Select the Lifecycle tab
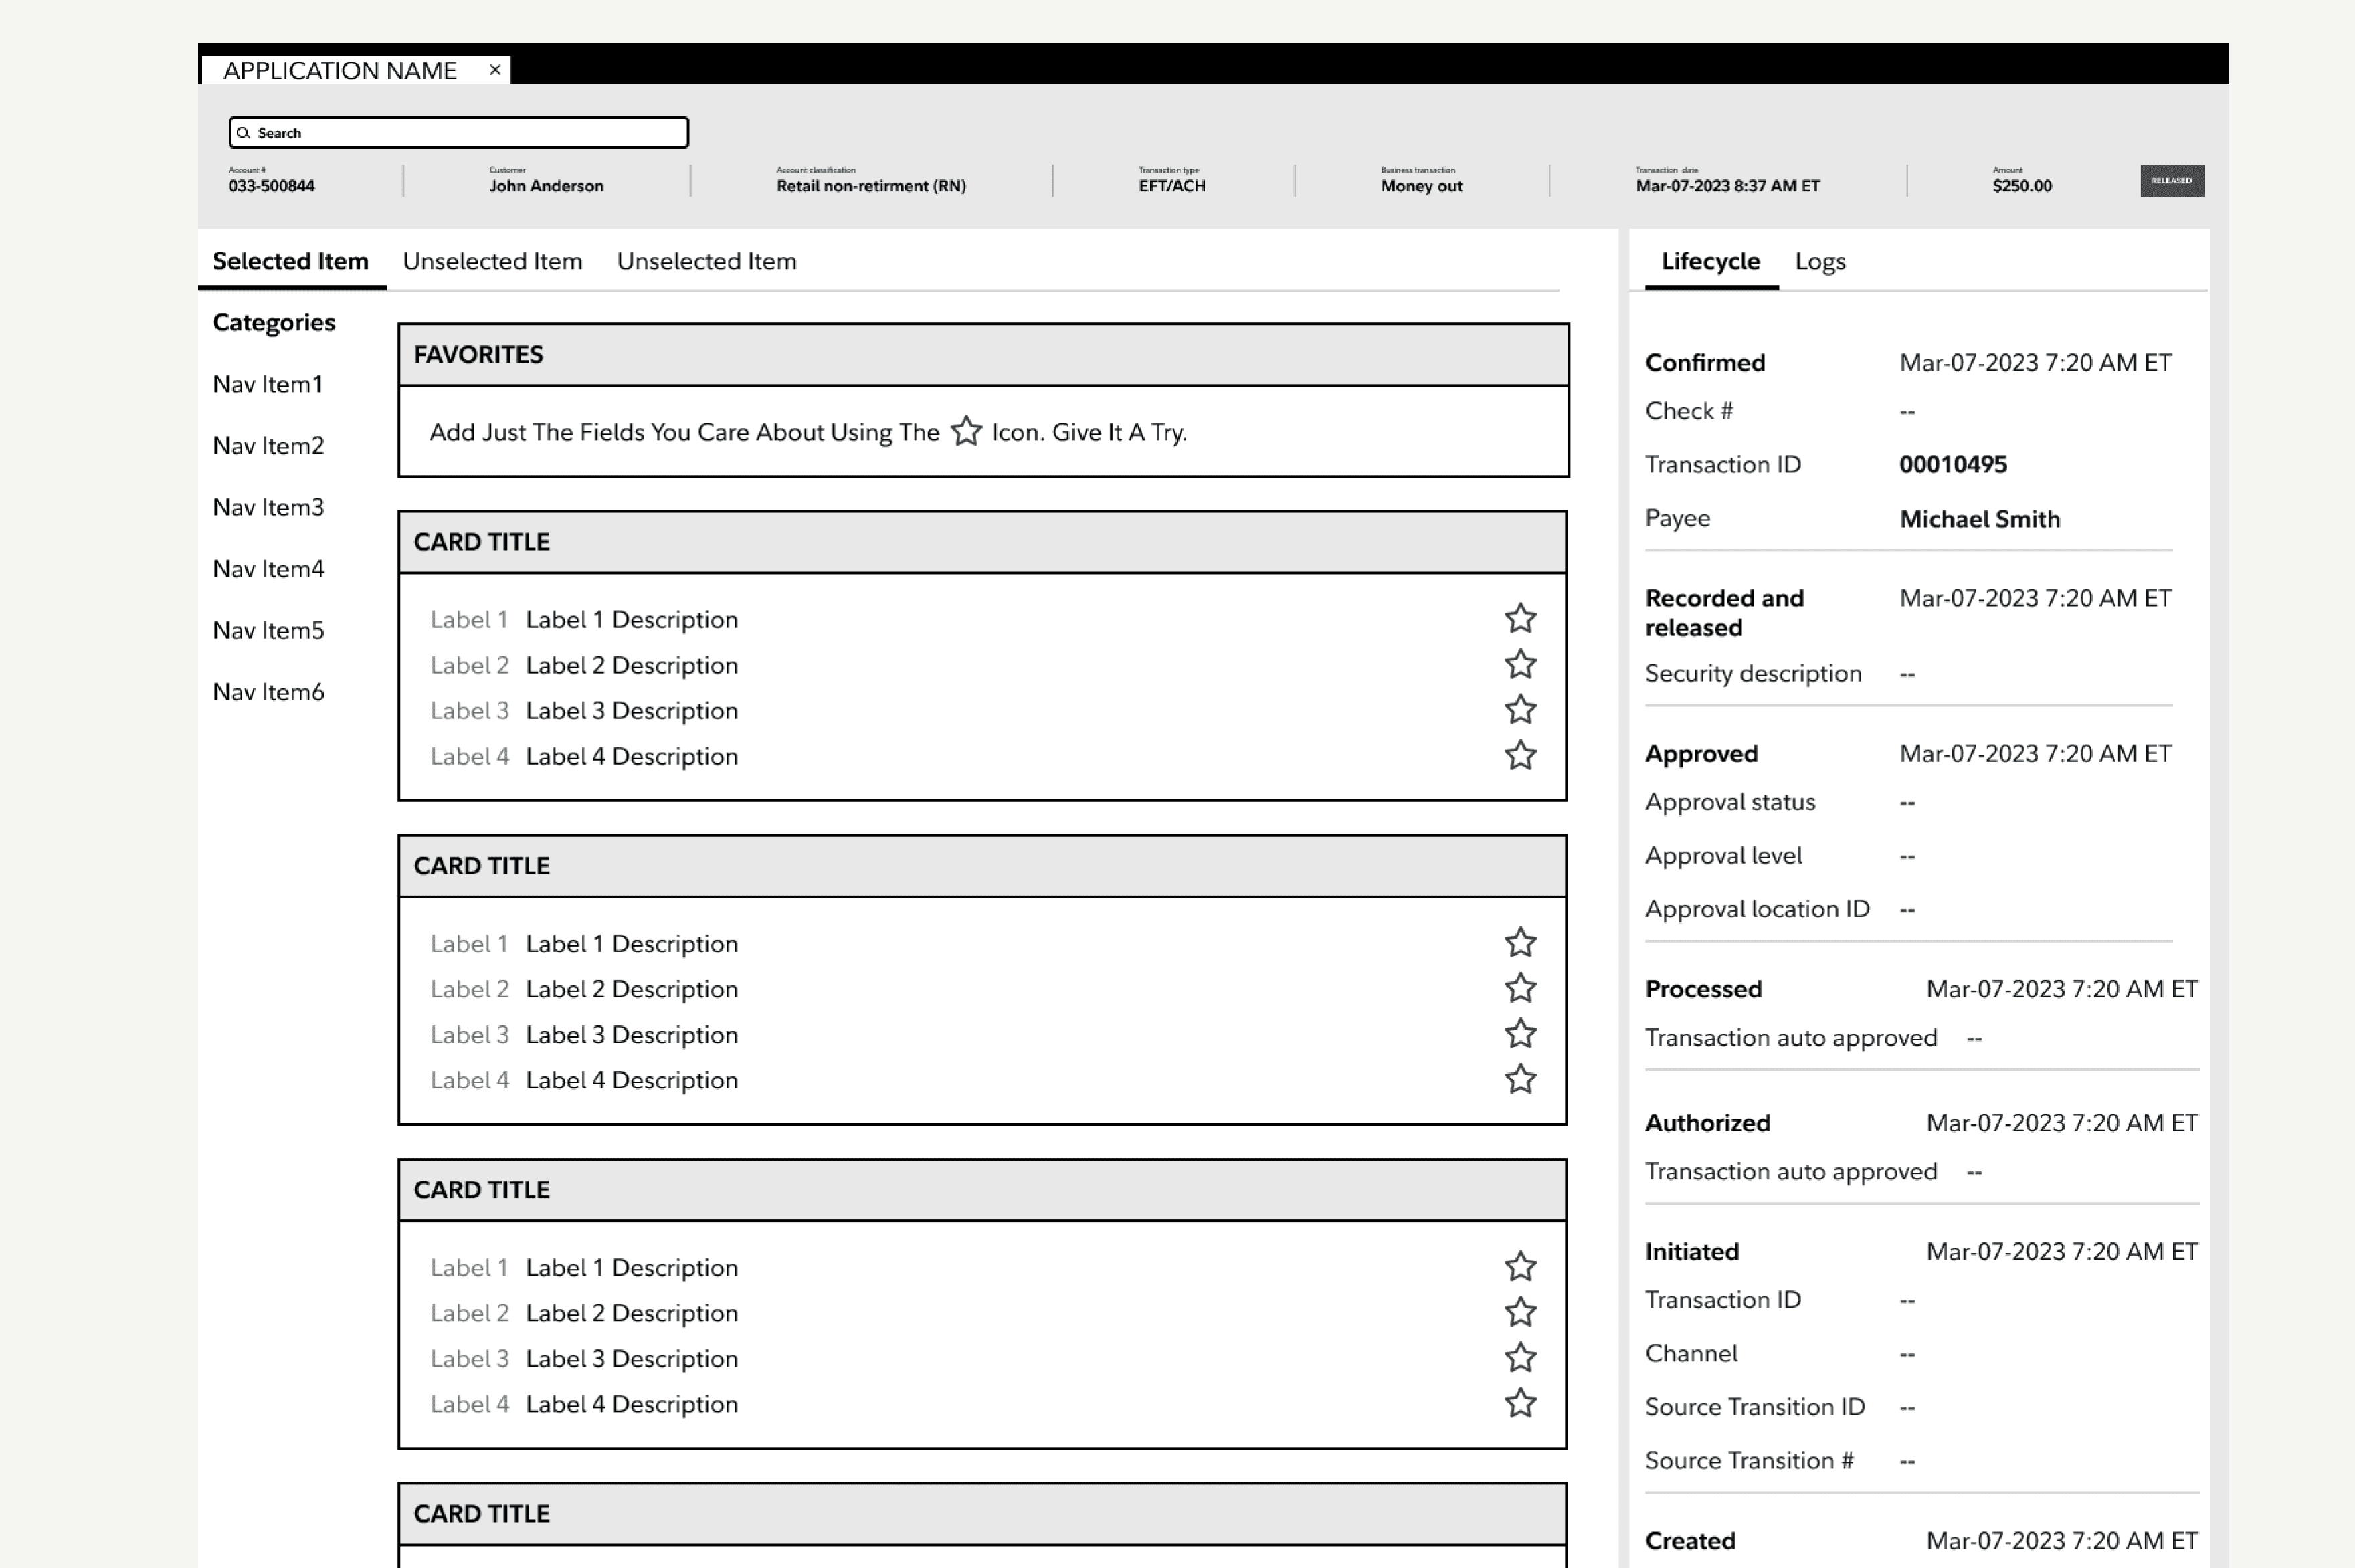Image resolution: width=2355 pixels, height=1568 pixels. click(x=1710, y=261)
